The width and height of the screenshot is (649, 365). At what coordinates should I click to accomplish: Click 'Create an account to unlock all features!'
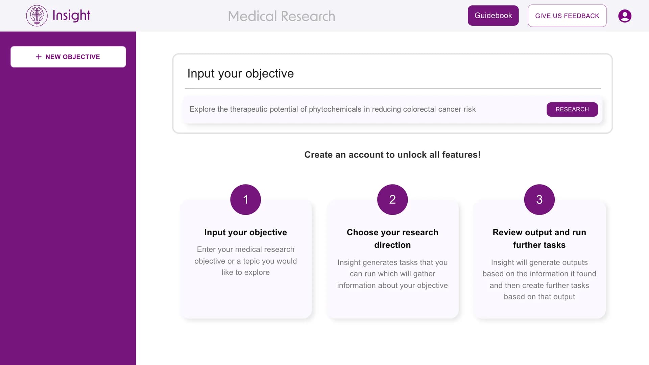392,155
